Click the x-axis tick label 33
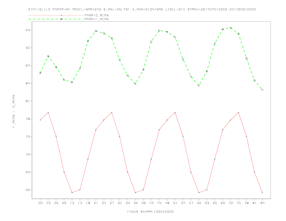The image size is (286, 221). coord(127,203)
